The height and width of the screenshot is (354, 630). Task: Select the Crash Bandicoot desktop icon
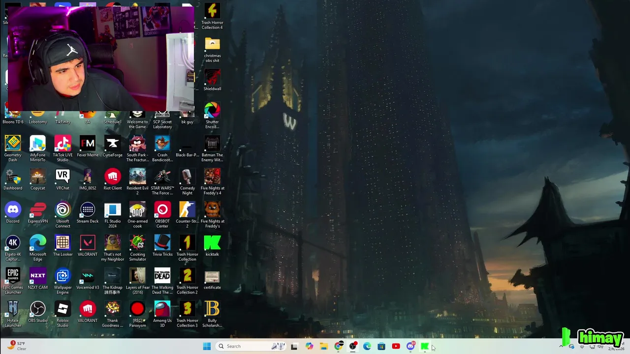[x=162, y=148]
